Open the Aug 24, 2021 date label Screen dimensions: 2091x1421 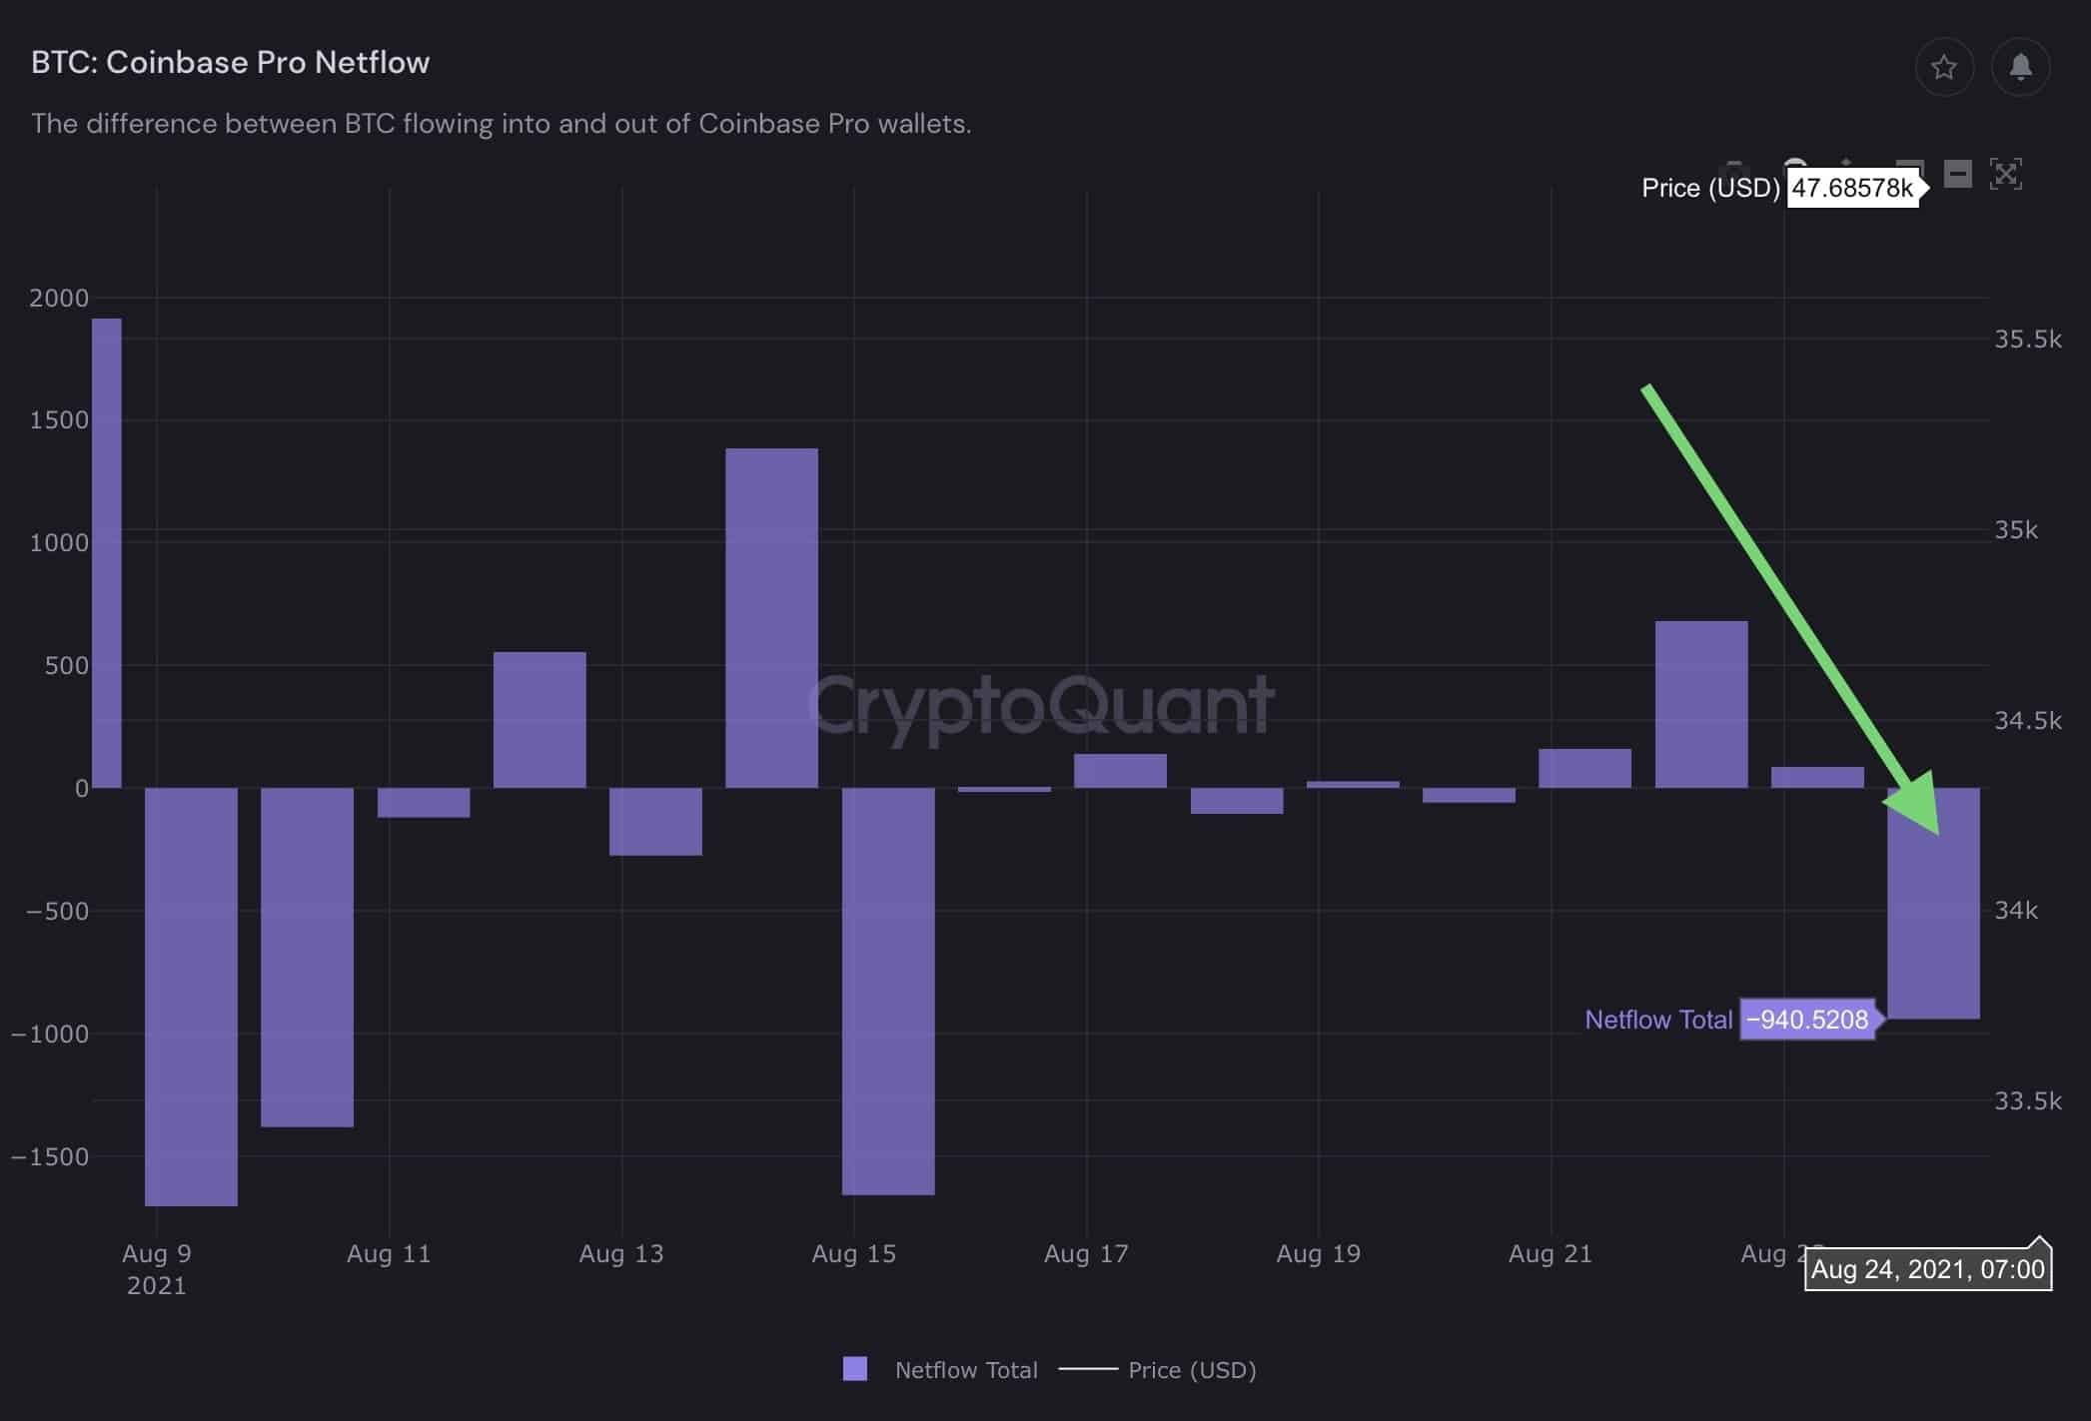click(1929, 1270)
